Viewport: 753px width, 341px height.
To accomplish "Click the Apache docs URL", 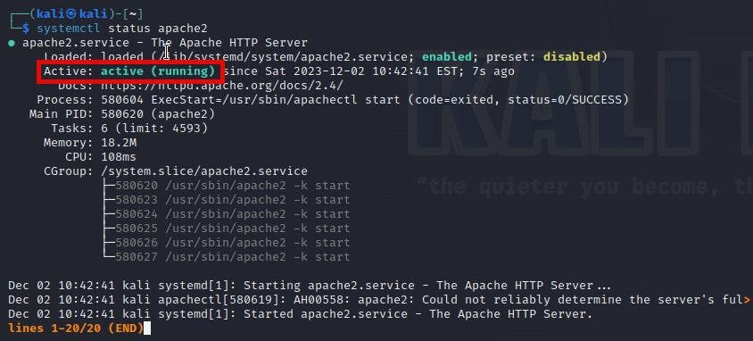I will tap(222, 86).
